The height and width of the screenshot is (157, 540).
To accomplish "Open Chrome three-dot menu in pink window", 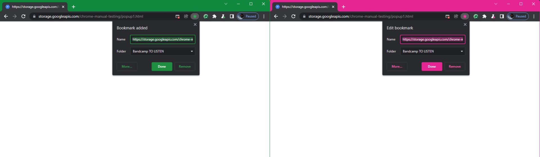I will [534, 16].
